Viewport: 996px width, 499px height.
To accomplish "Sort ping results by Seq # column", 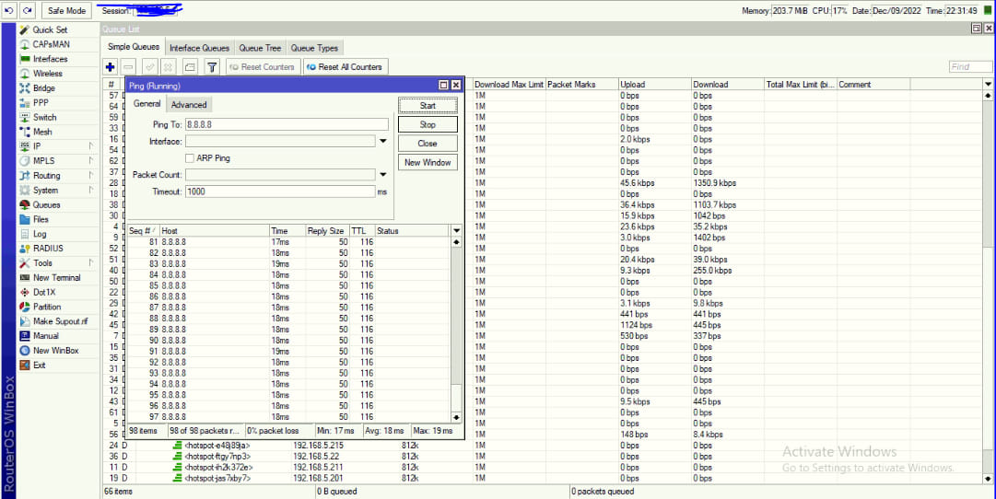I will click(143, 231).
